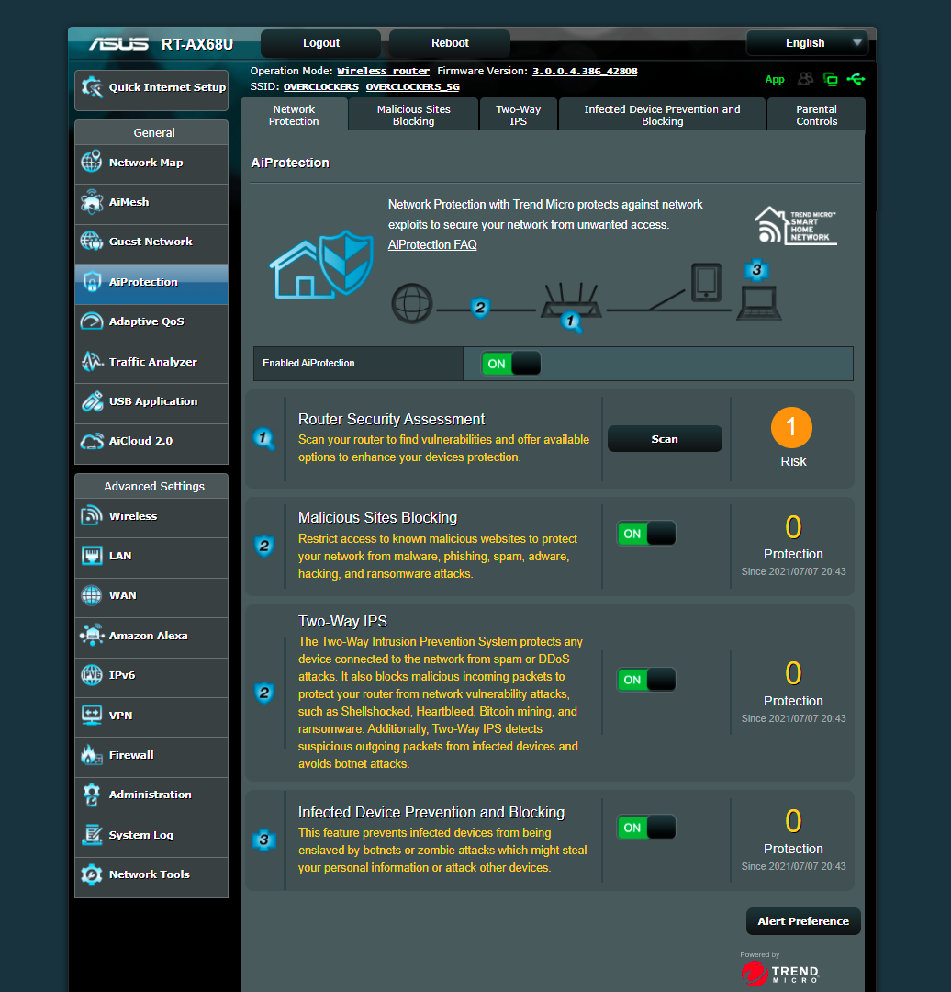This screenshot has width=951, height=992.
Task: Toggle Malicious Sites Blocking switch off
Action: (x=646, y=534)
